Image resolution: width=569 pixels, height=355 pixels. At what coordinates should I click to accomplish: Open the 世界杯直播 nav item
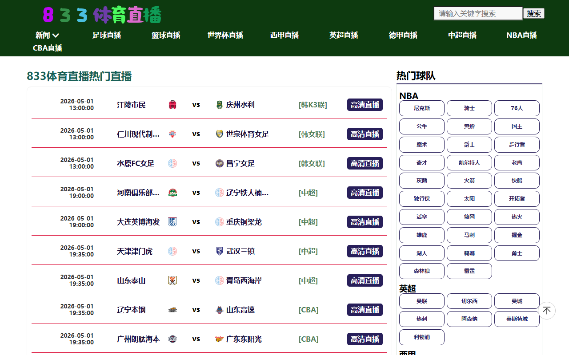[x=225, y=35]
